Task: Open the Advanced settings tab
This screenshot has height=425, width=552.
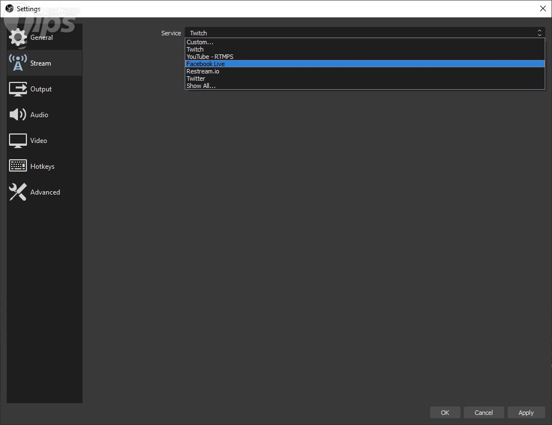Action: pyautogui.click(x=44, y=192)
